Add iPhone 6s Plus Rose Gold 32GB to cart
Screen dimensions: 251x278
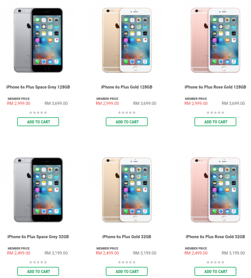(x=216, y=272)
